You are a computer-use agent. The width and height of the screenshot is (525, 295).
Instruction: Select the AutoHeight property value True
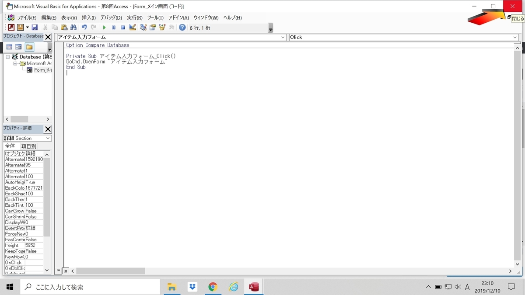[34, 182]
